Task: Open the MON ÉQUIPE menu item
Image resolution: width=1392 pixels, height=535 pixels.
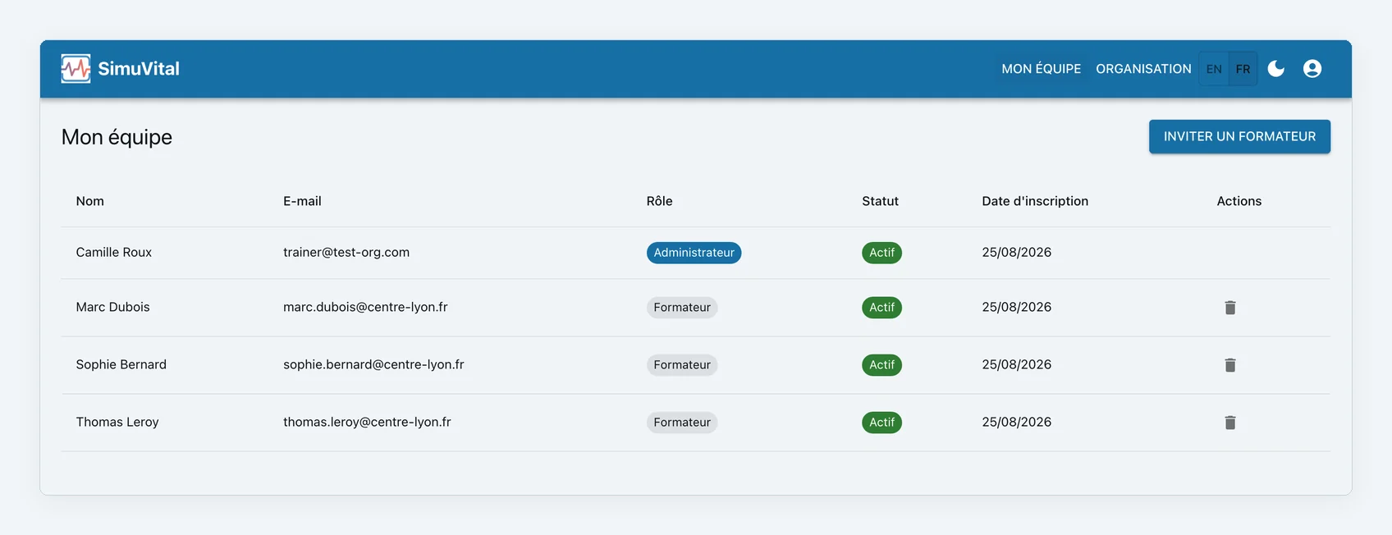Action: click(1041, 69)
